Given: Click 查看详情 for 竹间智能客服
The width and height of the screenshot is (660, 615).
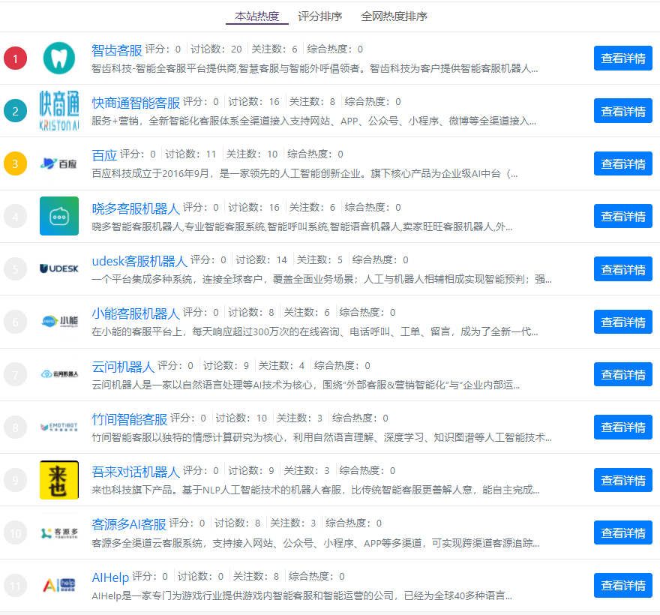Looking at the screenshot, I should coord(623,427).
